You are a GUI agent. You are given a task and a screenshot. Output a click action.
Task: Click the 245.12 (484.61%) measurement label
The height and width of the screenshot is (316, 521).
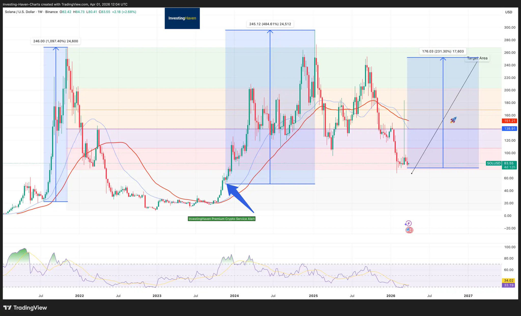(270, 24)
